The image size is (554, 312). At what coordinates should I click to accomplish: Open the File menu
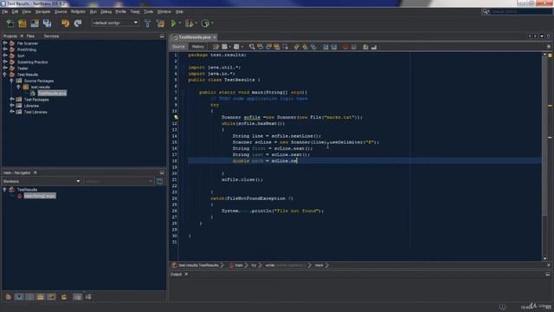(5, 11)
